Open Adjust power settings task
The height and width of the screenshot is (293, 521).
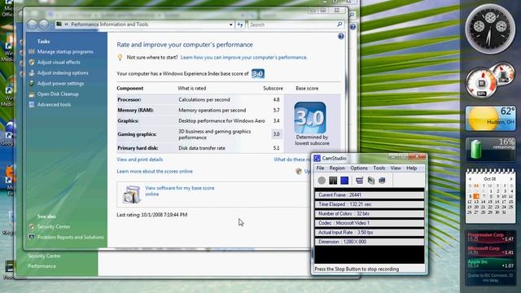click(x=60, y=84)
